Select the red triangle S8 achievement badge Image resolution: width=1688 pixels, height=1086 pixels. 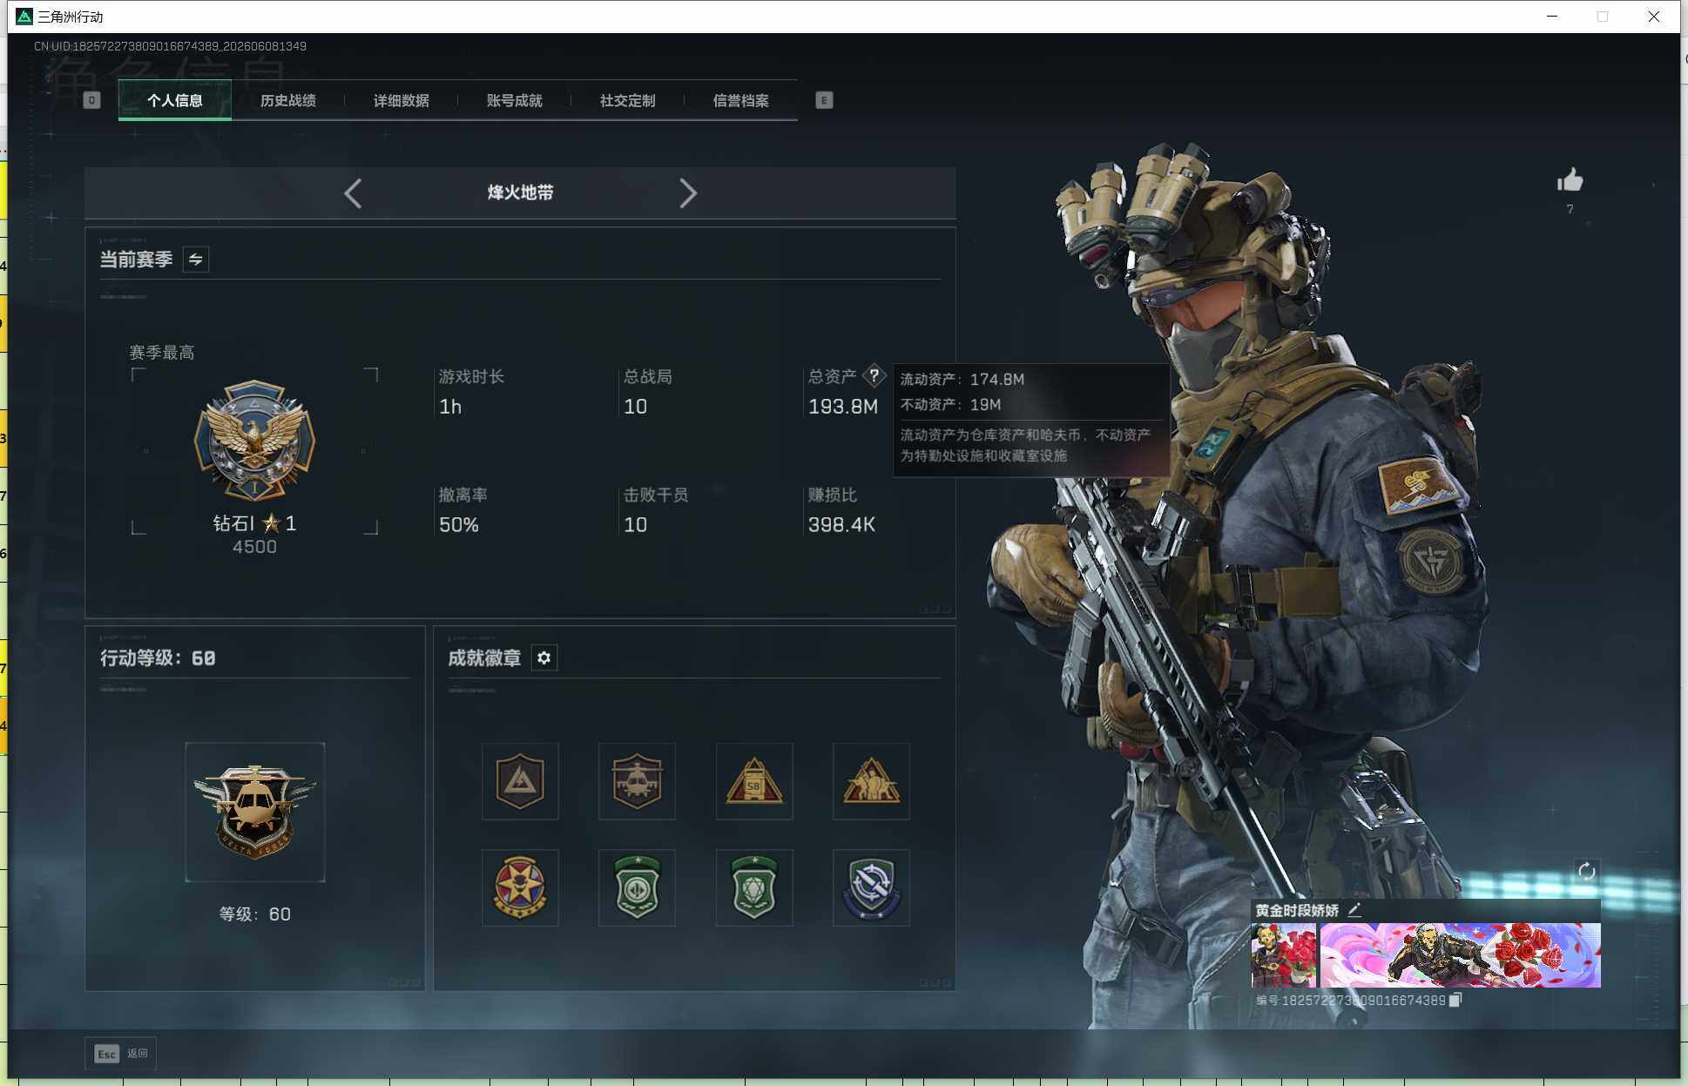tap(754, 781)
